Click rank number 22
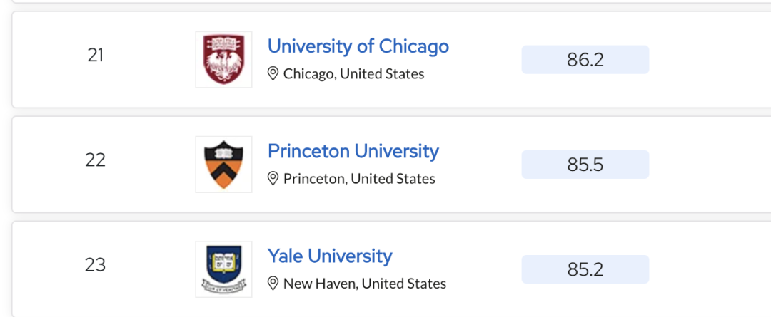 96,160
